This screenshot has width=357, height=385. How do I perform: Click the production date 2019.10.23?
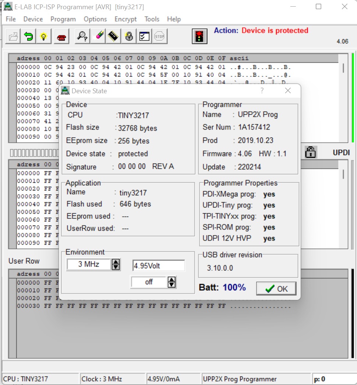pyautogui.click(x=255, y=140)
